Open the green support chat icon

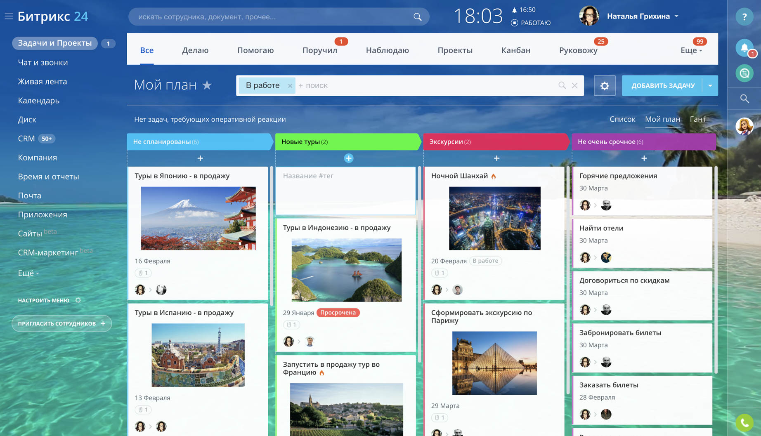click(744, 73)
